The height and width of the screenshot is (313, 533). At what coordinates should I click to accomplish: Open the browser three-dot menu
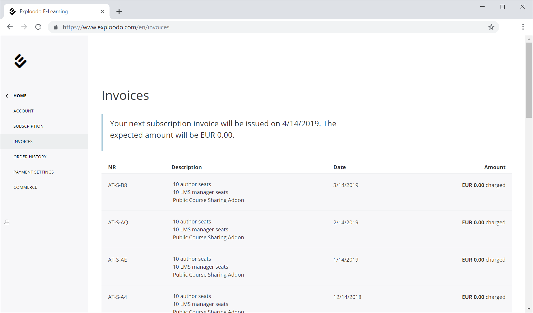pyautogui.click(x=523, y=27)
